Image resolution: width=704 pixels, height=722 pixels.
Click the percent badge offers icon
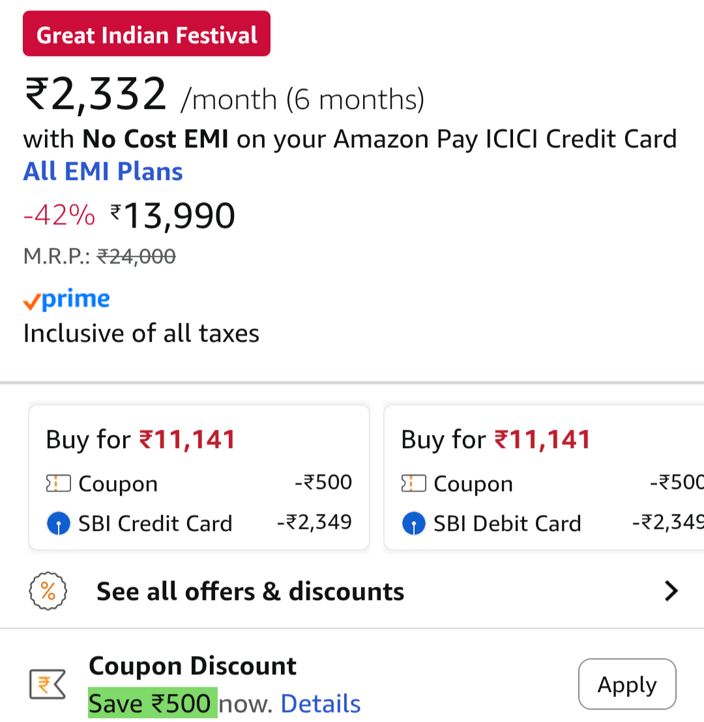click(x=48, y=592)
